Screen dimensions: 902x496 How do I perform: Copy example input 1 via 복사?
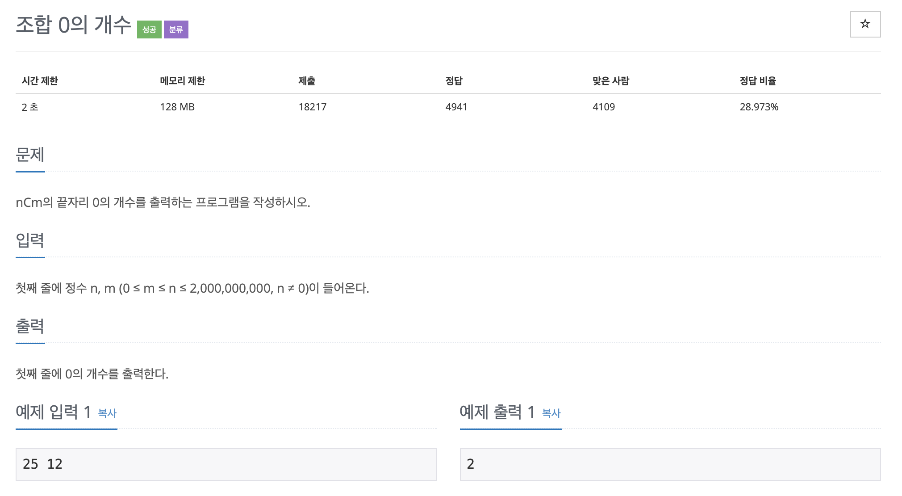coord(107,413)
